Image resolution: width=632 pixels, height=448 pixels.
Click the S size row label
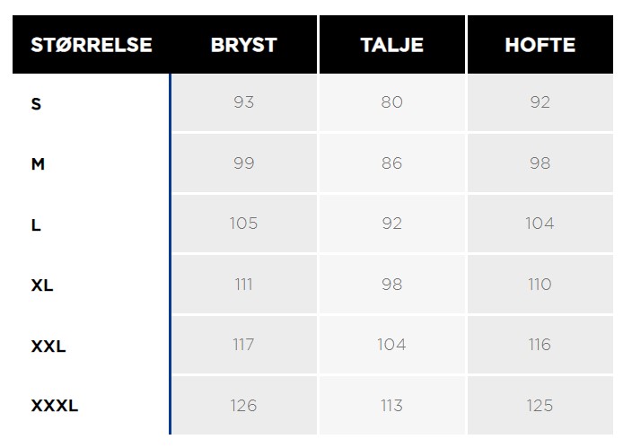pyautogui.click(x=36, y=104)
